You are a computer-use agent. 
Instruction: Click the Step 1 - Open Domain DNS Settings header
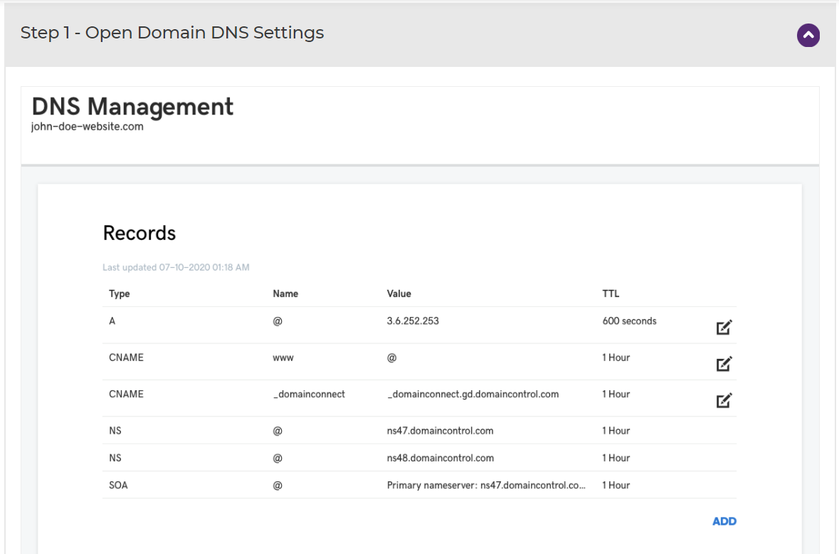point(172,33)
